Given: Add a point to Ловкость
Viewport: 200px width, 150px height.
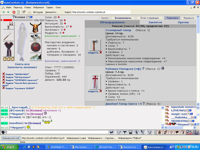Looking at the screenshot, I should 65,20.
